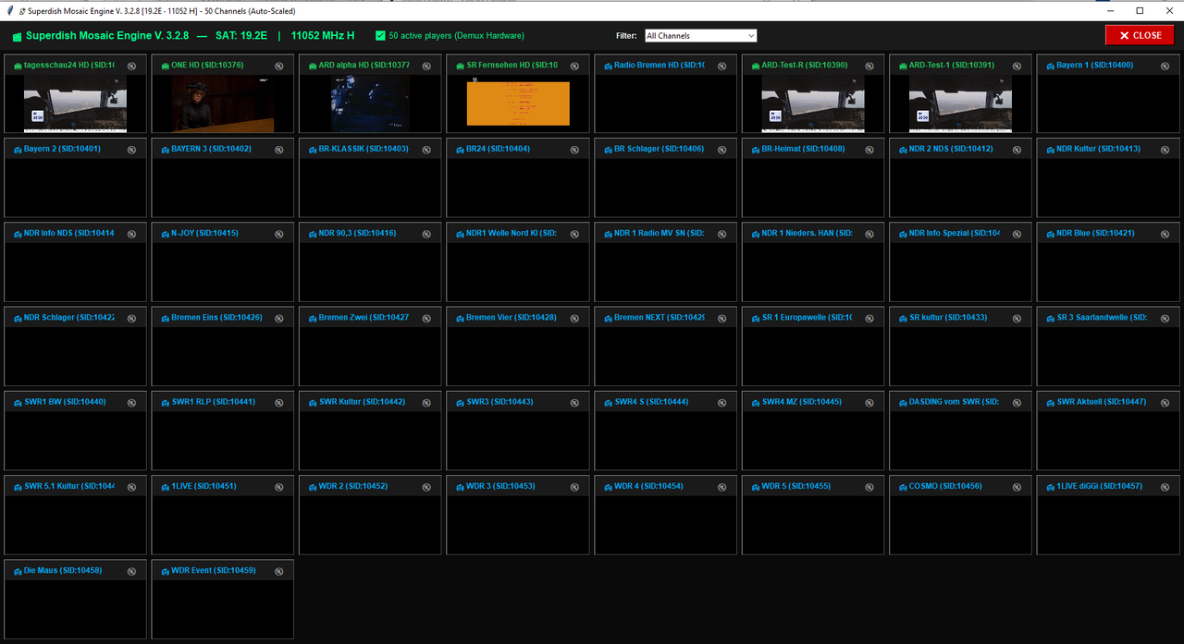Click the SWR Aktuell (SID:10447) title
The height and width of the screenshot is (644, 1184).
click(x=1101, y=402)
